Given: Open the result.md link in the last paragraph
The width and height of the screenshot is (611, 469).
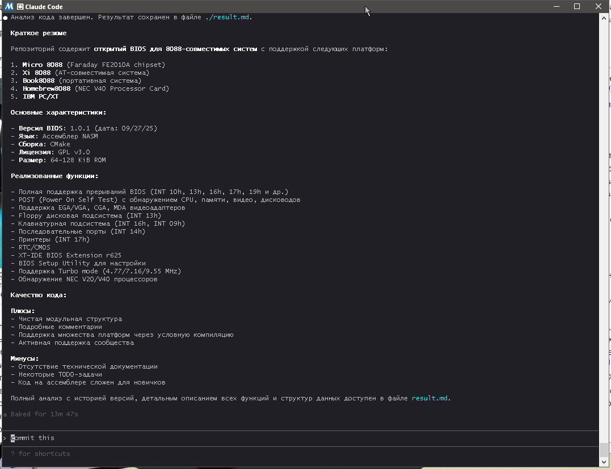Looking at the screenshot, I should pos(429,398).
